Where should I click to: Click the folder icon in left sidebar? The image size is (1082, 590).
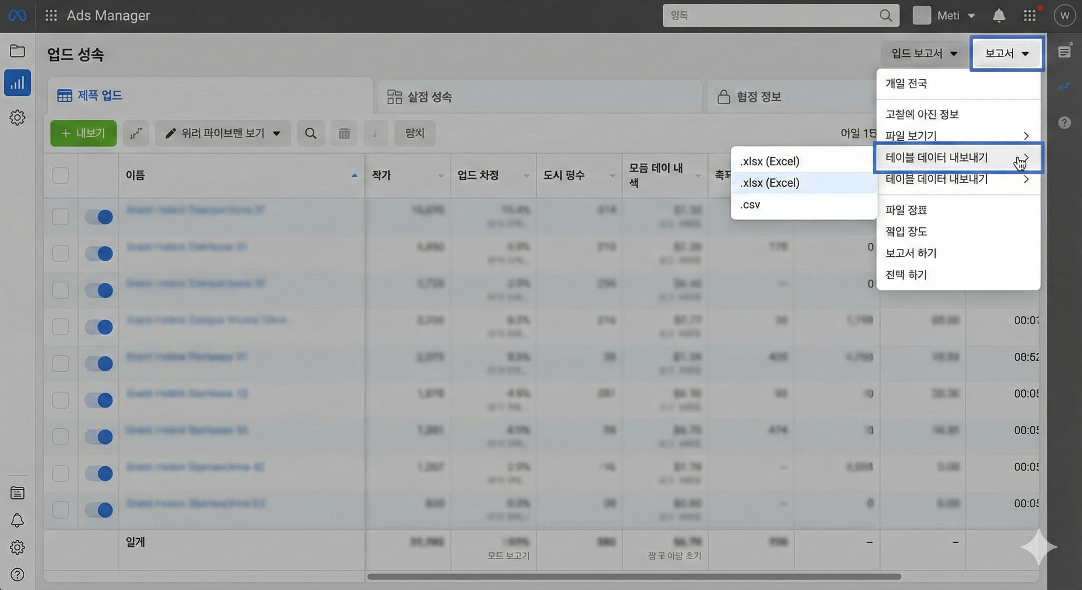pos(17,51)
